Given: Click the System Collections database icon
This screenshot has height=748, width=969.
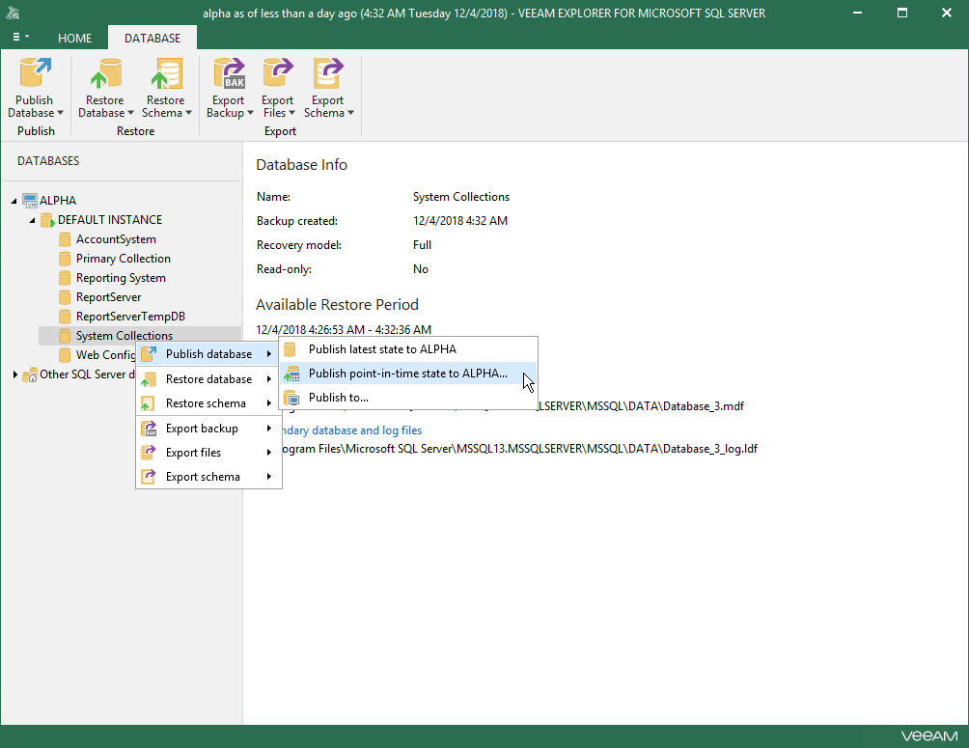Looking at the screenshot, I should click(65, 336).
